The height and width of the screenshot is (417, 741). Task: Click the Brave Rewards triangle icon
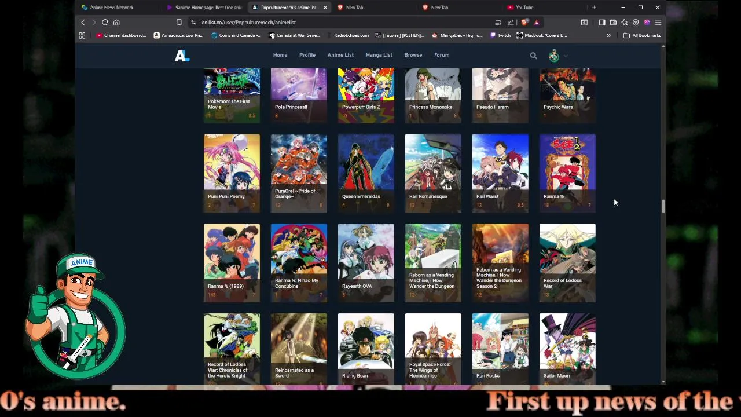coord(537,23)
